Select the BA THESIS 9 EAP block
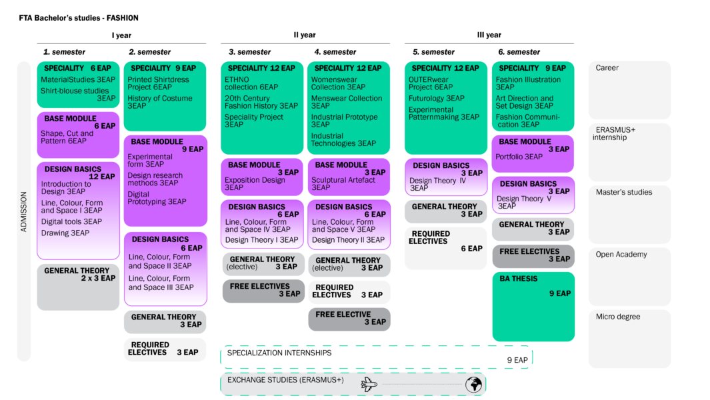Image resolution: width=710 pixels, height=400 pixels. coord(533,307)
